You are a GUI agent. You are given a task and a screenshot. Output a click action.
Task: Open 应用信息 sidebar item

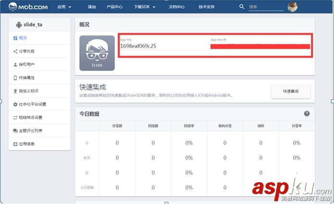coord(39,144)
